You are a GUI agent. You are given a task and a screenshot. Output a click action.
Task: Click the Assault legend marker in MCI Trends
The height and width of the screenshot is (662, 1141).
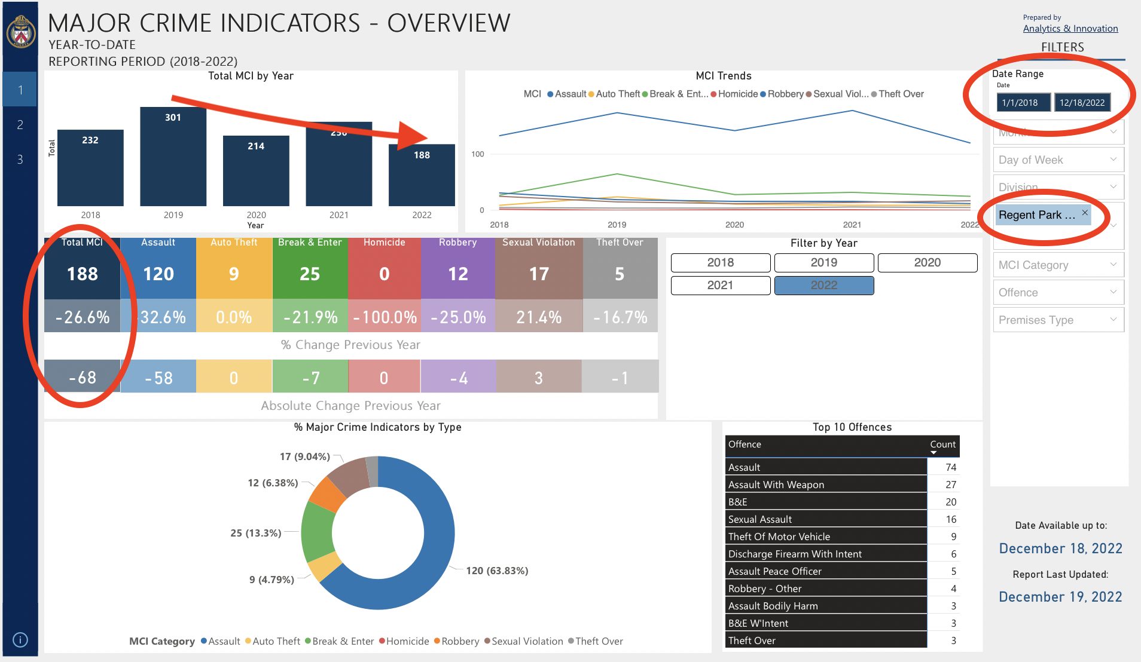click(x=550, y=94)
